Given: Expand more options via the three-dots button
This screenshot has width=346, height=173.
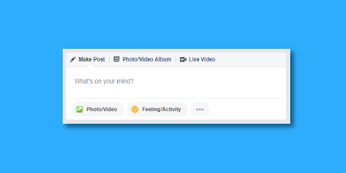Looking at the screenshot, I should click(x=200, y=109).
